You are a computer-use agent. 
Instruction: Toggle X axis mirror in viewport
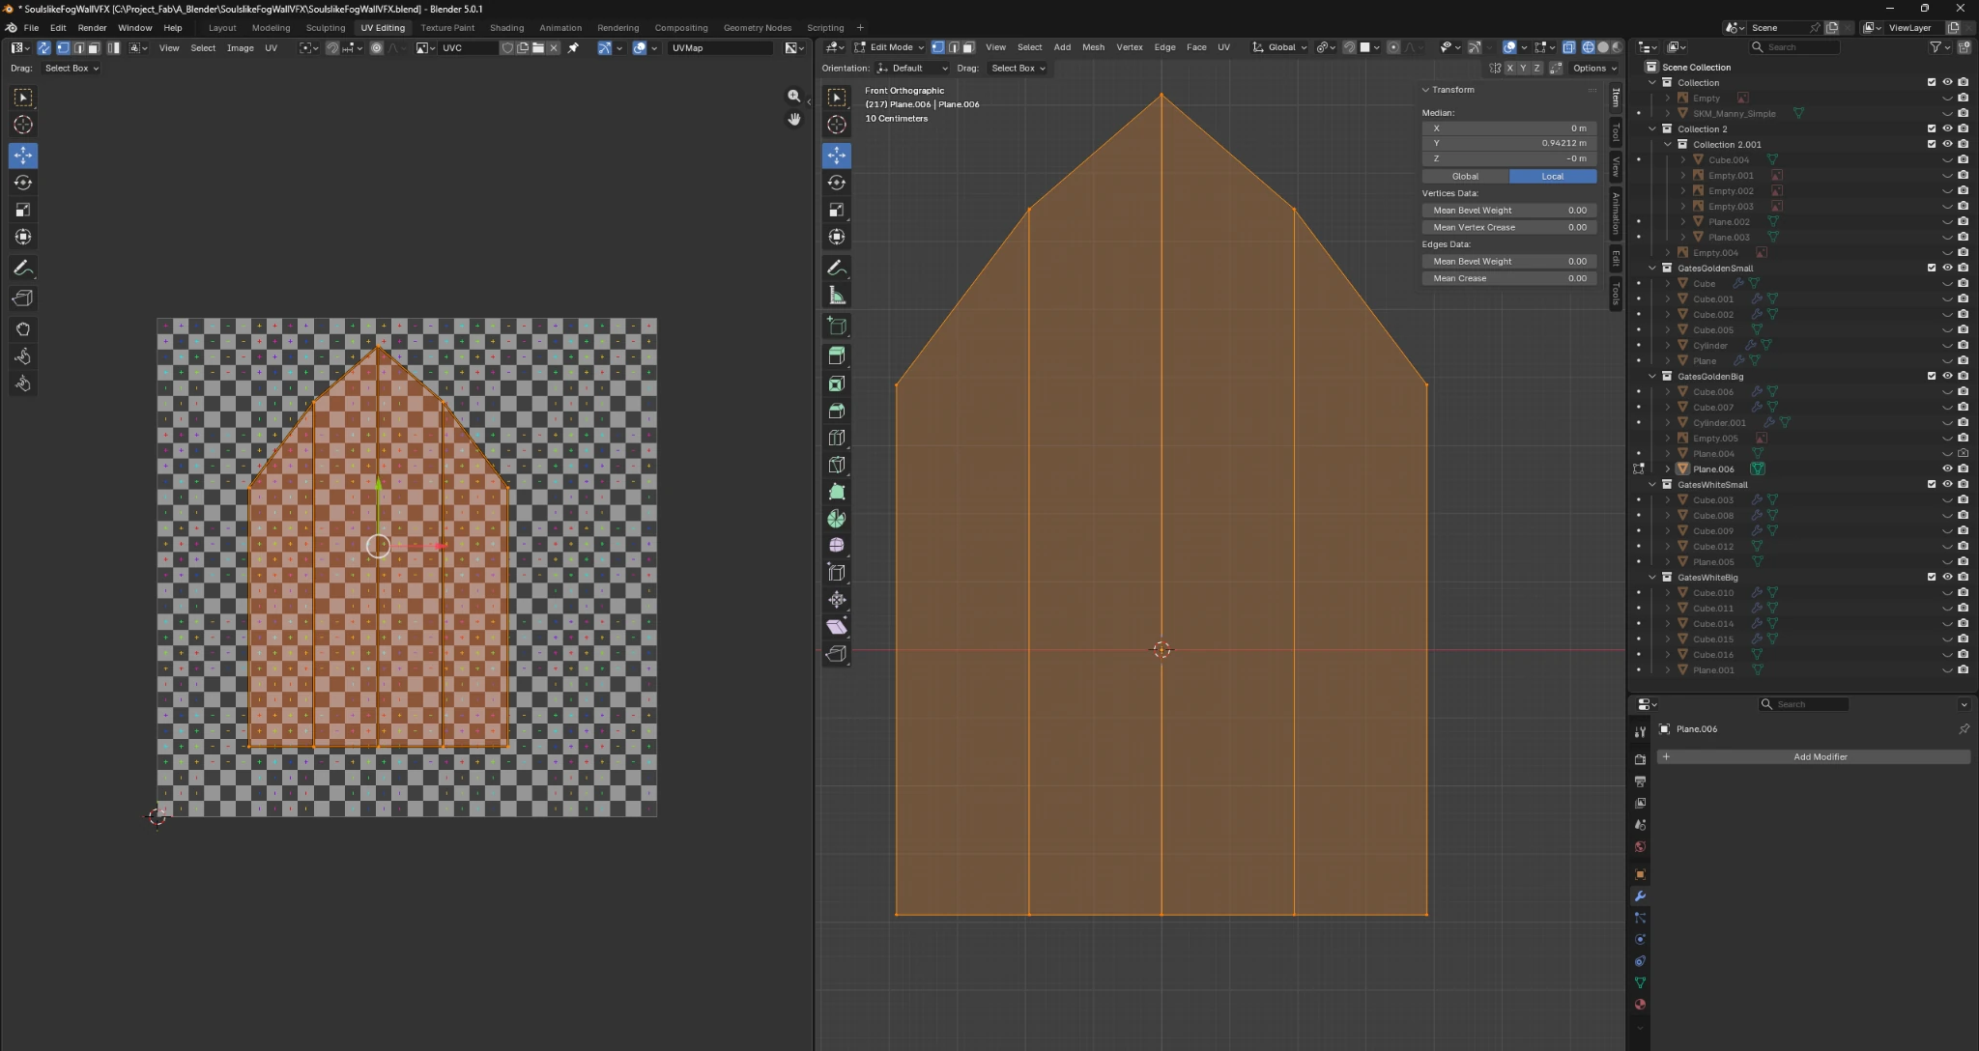1510,69
